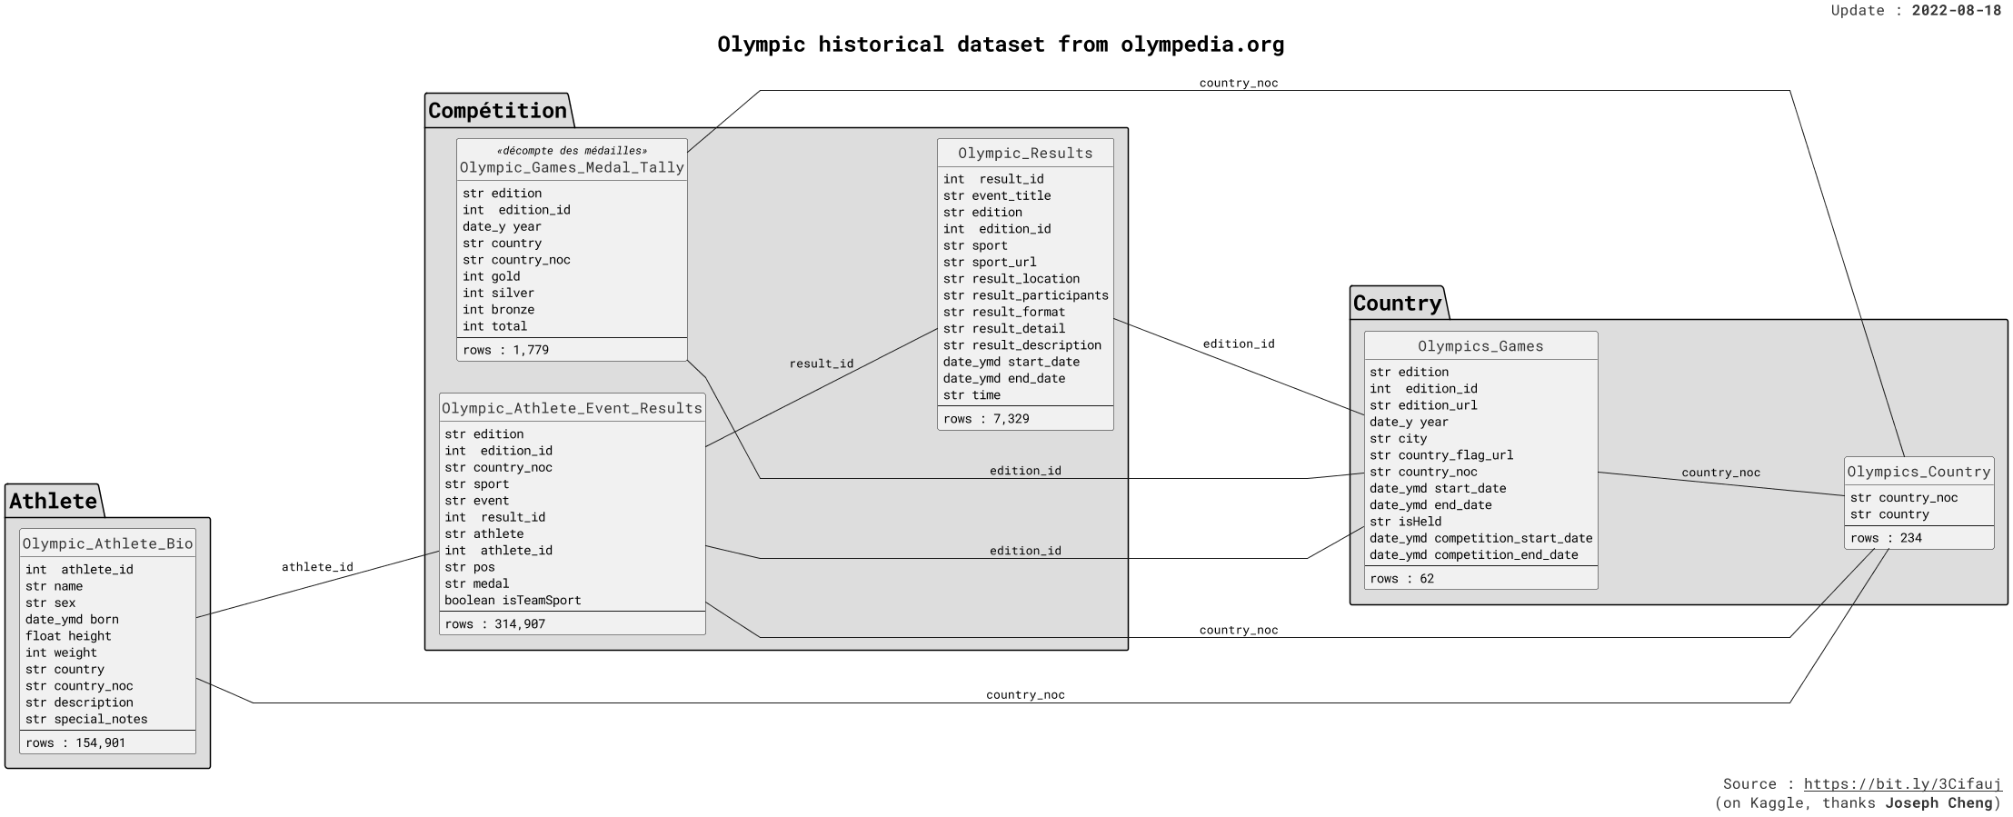Click 'int athlete_id' in Athlete Event Results
The image size is (2013, 817).
coord(498,551)
